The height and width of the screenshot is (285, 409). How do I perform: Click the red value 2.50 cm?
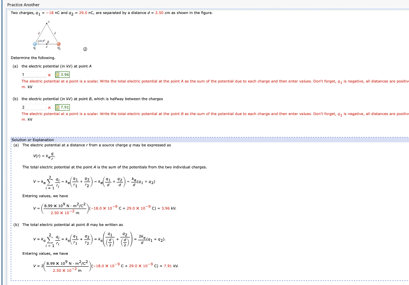coord(163,13)
